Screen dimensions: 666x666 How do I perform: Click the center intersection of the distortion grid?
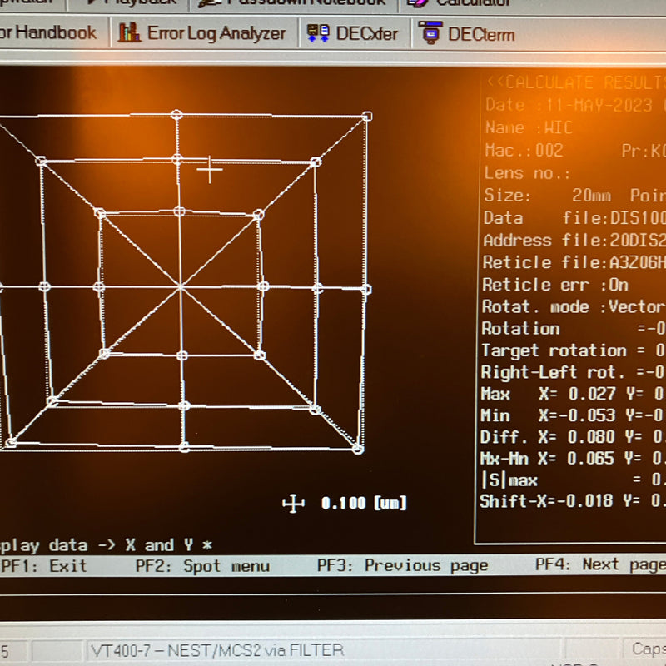point(181,287)
